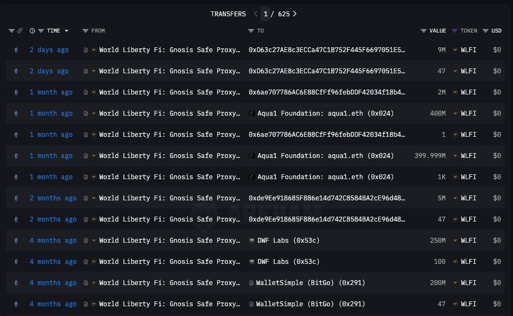Click the $0 USD cell in 9M row
513x316 pixels.
(x=497, y=50)
